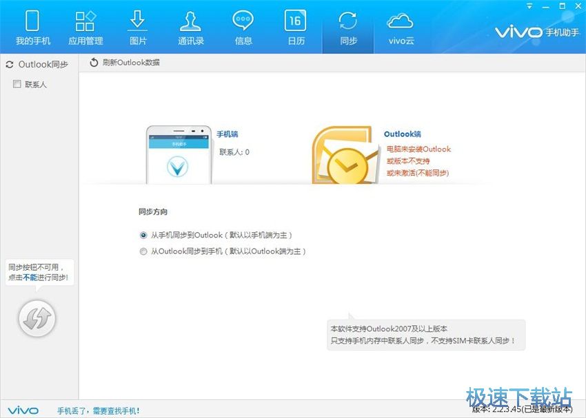The width and height of the screenshot is (586, 418).
Task: Select 从Outlook同步到手机 radio option
Action: [x=143, y=251]
